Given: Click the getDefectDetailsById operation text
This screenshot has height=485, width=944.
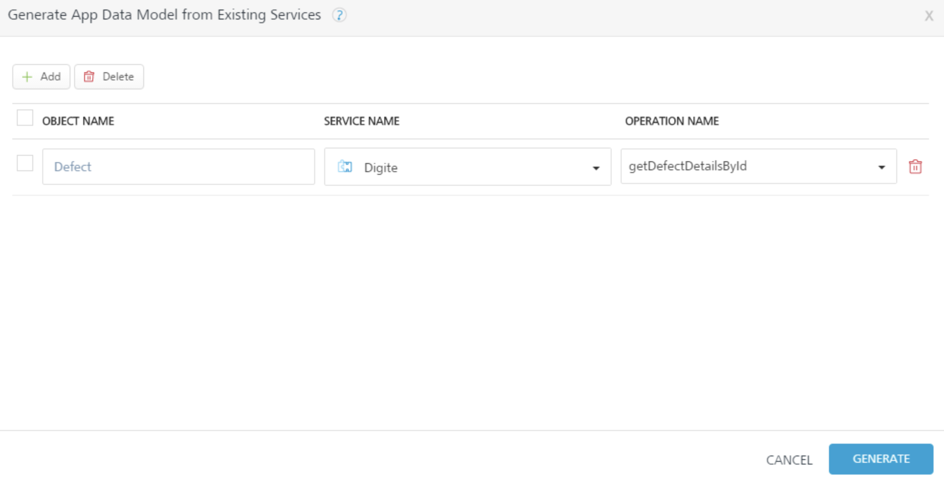Looking at the screenshot, I should point(688,166).
